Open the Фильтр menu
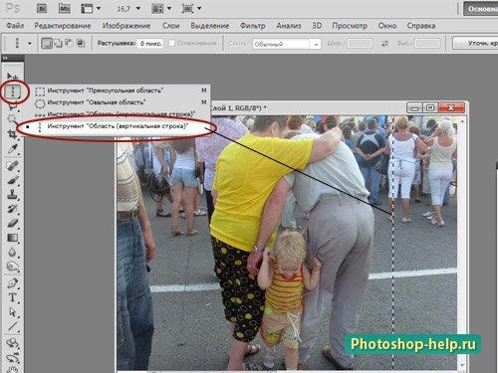Screen dimensions: 498x373 click(252, 26)
